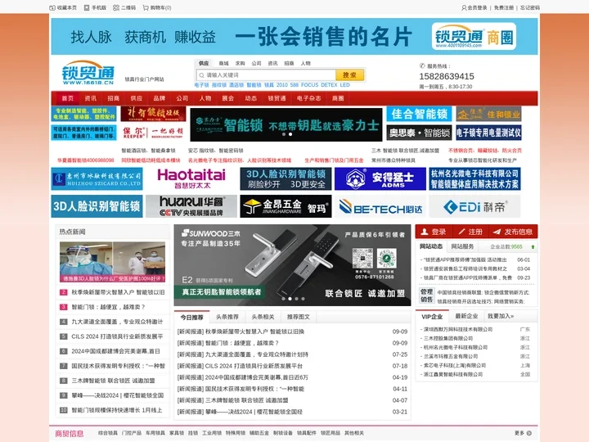The image size is (589, 442).
Task: Click the DETEX hot keyword link
Action: tap(329, 85)
